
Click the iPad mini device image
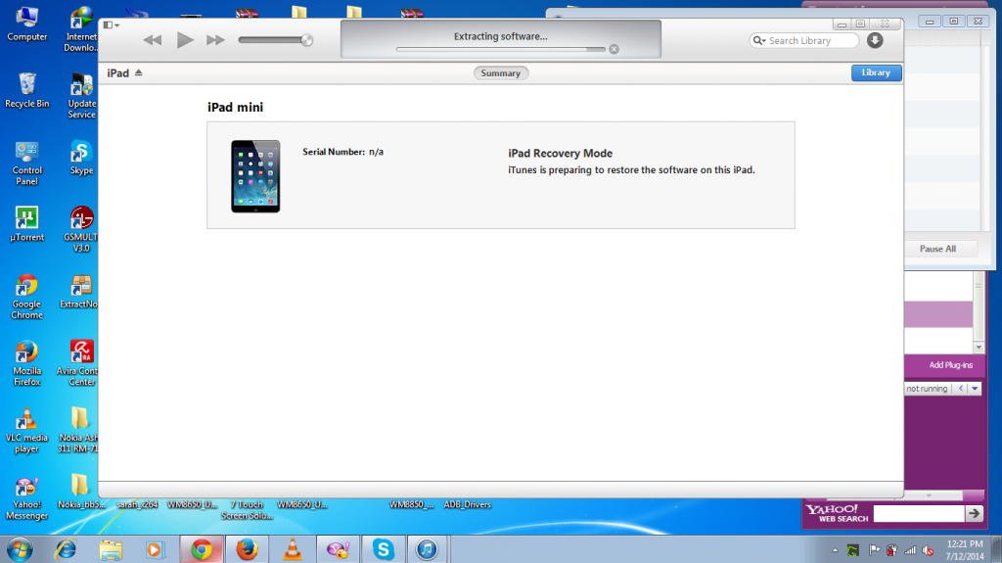click(255, 176)
